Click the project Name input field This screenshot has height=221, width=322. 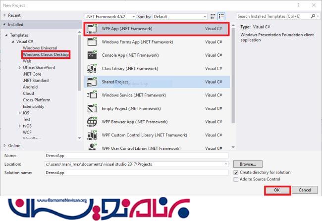click(x=136, y=156)
